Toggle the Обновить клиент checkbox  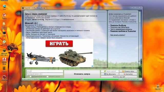[47, 77]
